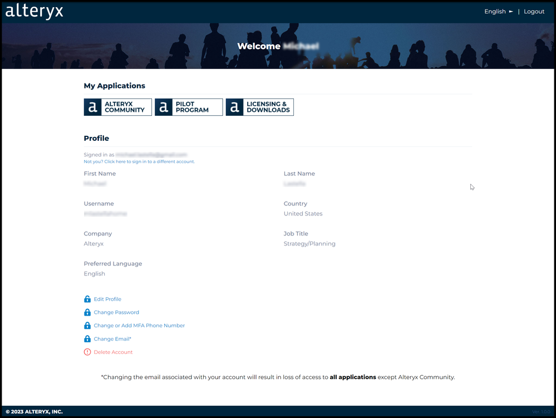Click the unlocked padlock beside Edit Profile
The height and width of the screenshot is (418, 556).
(x=87, y=299)
